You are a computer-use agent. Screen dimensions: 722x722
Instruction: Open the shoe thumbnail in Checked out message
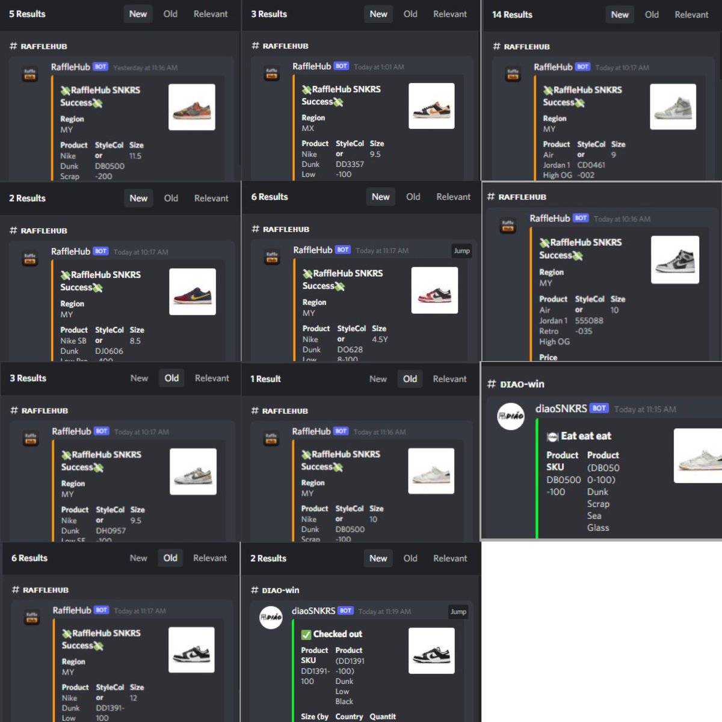(x=431, y=651)
